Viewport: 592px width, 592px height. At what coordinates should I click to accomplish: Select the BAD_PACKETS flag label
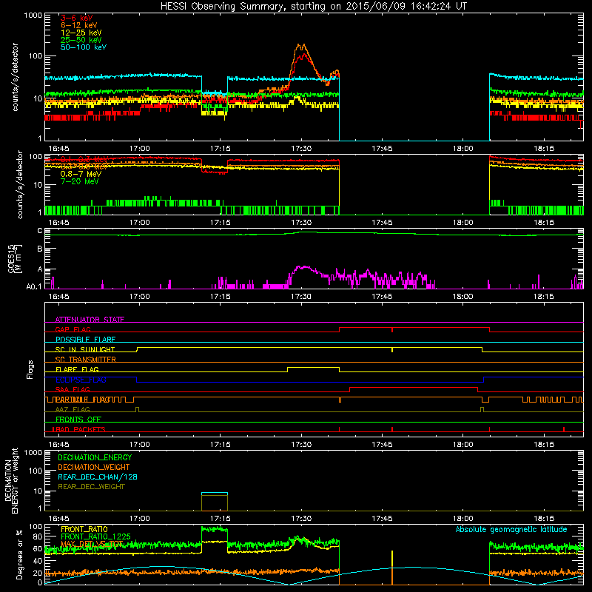(80, 429)
